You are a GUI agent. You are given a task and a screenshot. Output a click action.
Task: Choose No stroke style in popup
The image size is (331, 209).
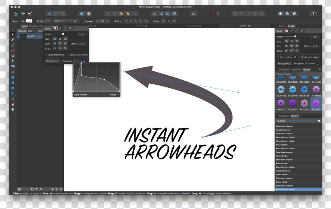(x=55, y=28)
